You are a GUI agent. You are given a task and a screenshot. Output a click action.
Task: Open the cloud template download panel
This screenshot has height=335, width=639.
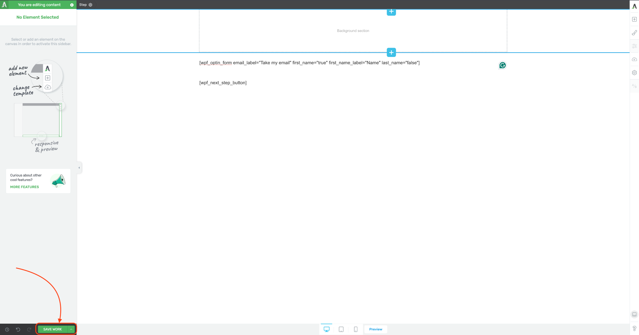634,59
